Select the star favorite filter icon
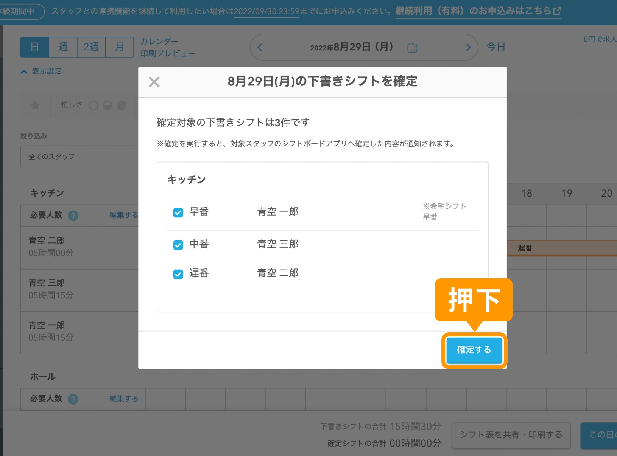The width and height of the screenshot is (617, 456). point(34,105)
